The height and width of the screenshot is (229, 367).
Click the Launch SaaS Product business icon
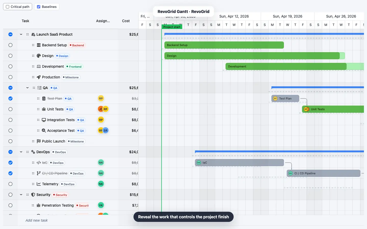[33, 34]
